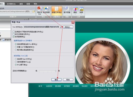Viewport: 133px width, 97px height.
Task: Close the 导出 FLA dialog
Action: coord(73,22)
